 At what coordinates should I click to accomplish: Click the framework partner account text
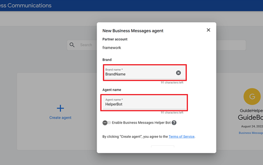[112, 48]
